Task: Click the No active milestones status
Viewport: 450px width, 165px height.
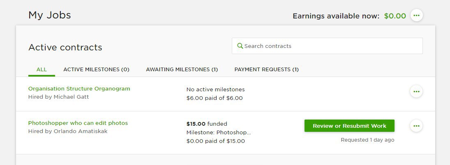Action: point(215,90)
